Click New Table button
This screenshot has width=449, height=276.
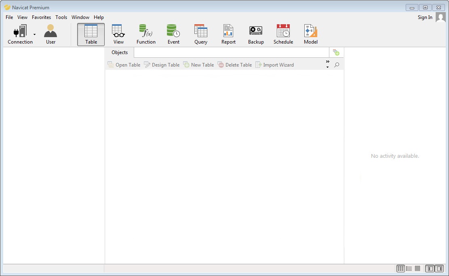[x=199, y=65]
